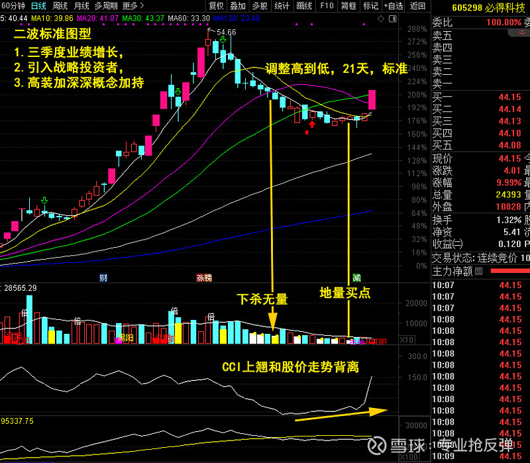Image resolution: width=530 pixels, height=463 pixels.
Task: Click the 28565.29 volume value label
Action: pos(20,288)
